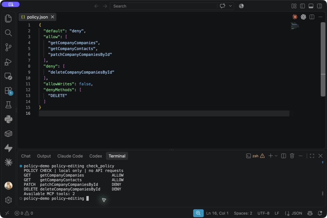The width and height of the screenshot is (327, 218).
Task: Toggle the primary side bar
Action: coord(302,6)
